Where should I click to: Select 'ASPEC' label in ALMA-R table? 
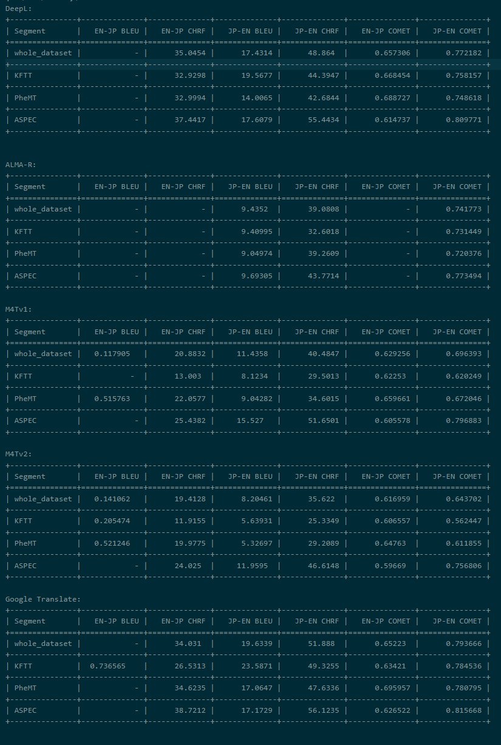tap(26, 276)
